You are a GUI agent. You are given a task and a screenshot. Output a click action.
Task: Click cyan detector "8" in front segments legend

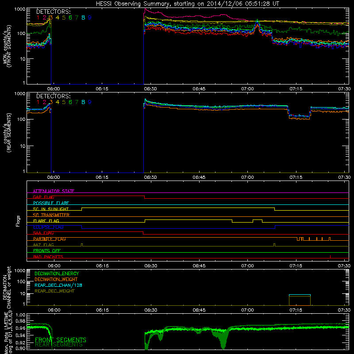(x=83, y=17)
